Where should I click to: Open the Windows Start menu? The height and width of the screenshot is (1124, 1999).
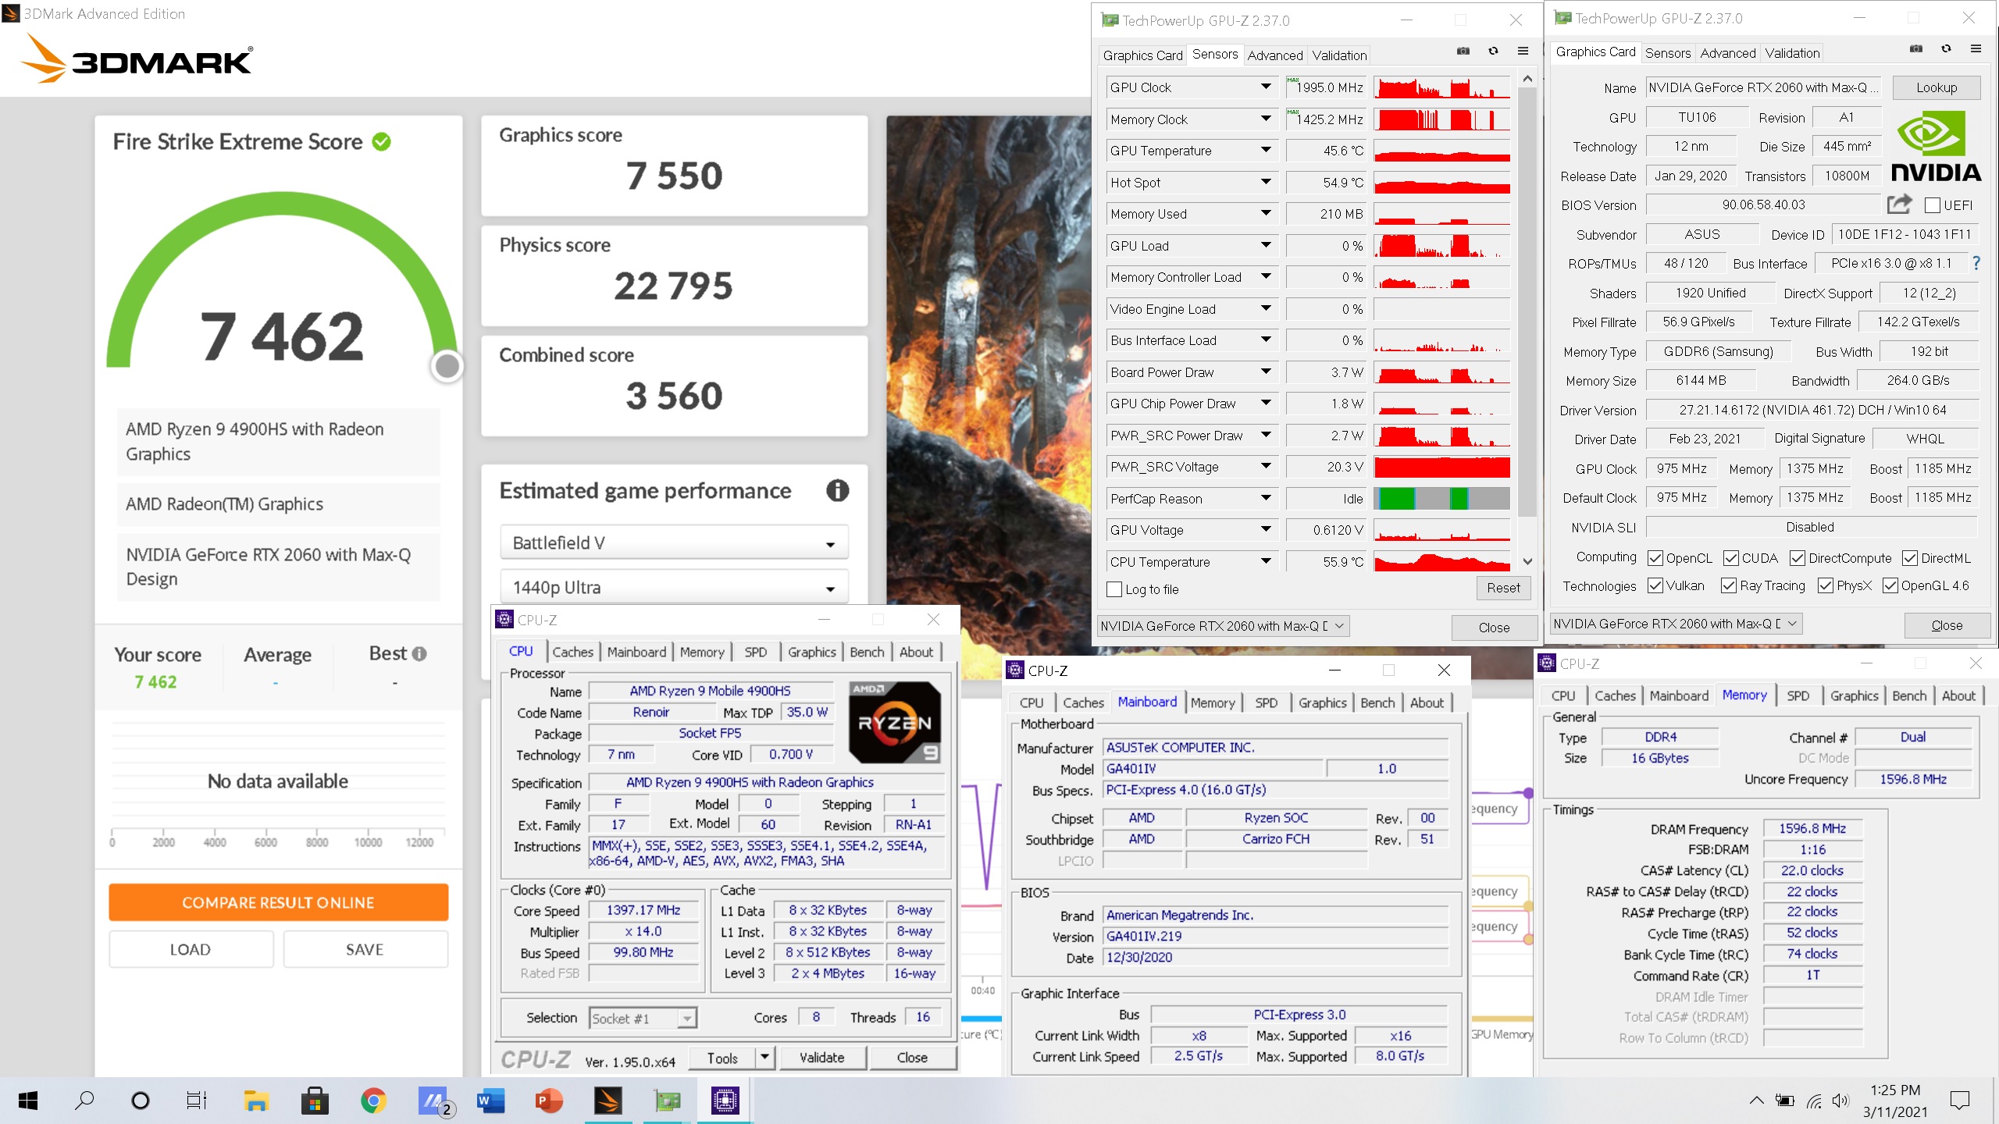[x=28, y=1101]
